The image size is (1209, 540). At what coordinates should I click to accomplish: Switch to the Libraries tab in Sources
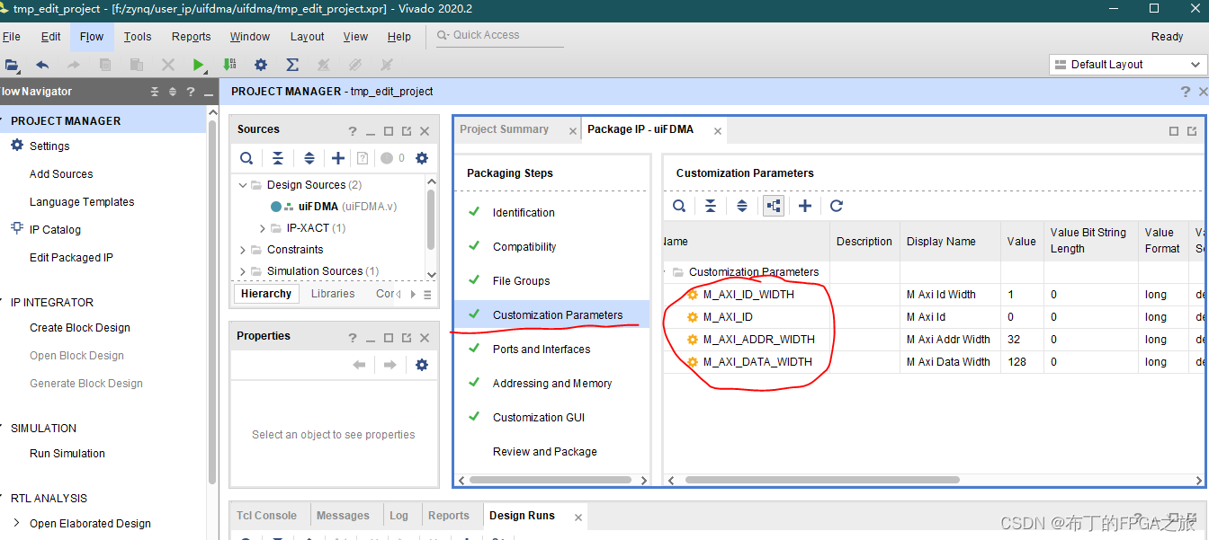point(333,294)
